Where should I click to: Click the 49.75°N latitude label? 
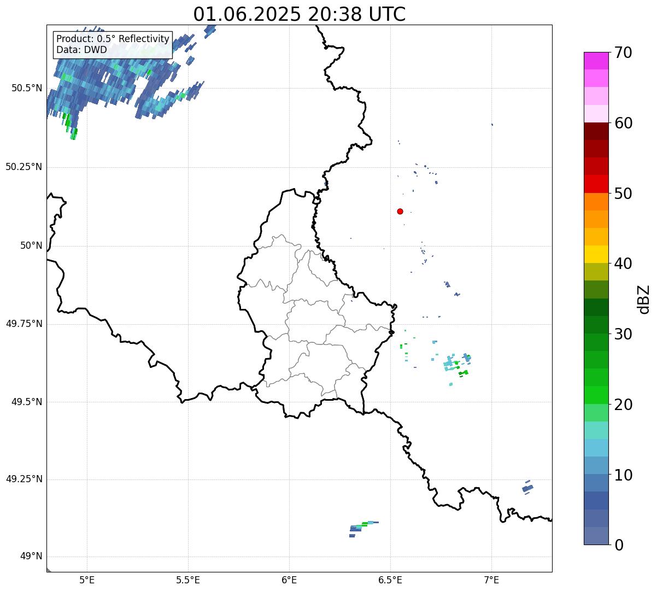click(x=24, y=324)
